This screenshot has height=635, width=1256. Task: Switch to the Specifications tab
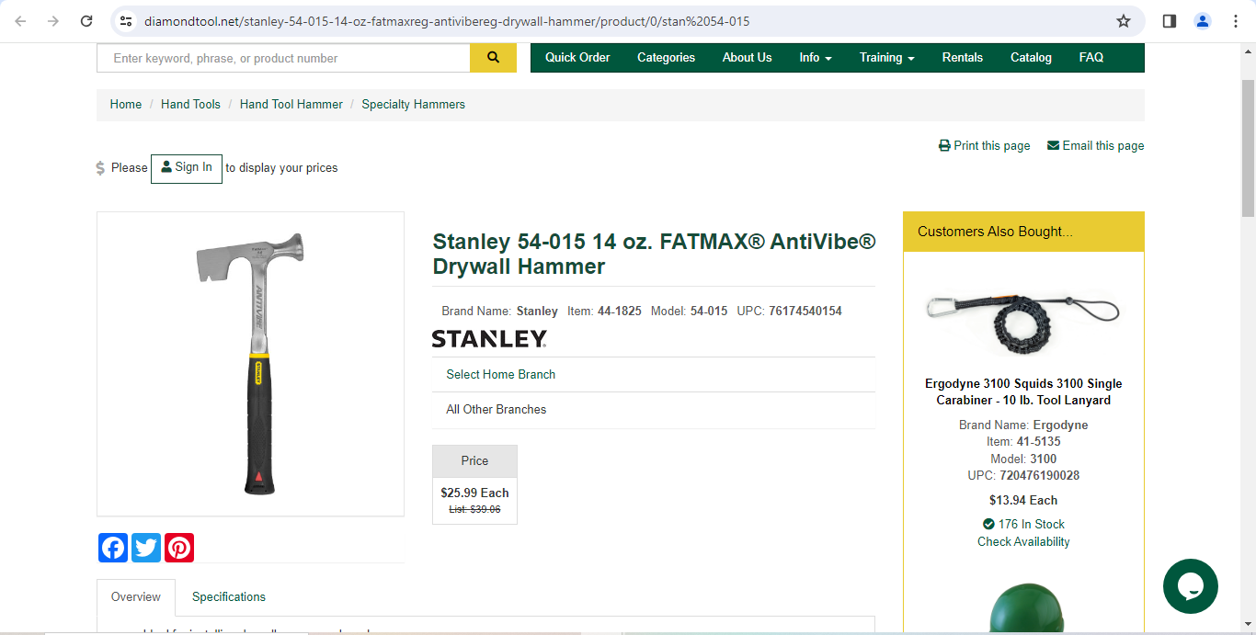[229, 597]
